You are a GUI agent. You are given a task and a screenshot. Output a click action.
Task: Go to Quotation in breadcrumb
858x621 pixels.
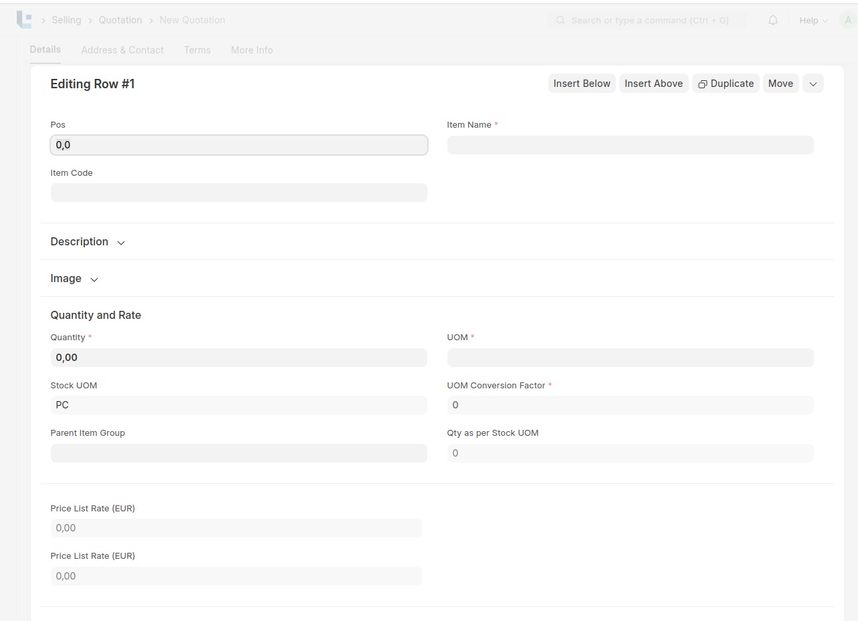click(120, 20)
